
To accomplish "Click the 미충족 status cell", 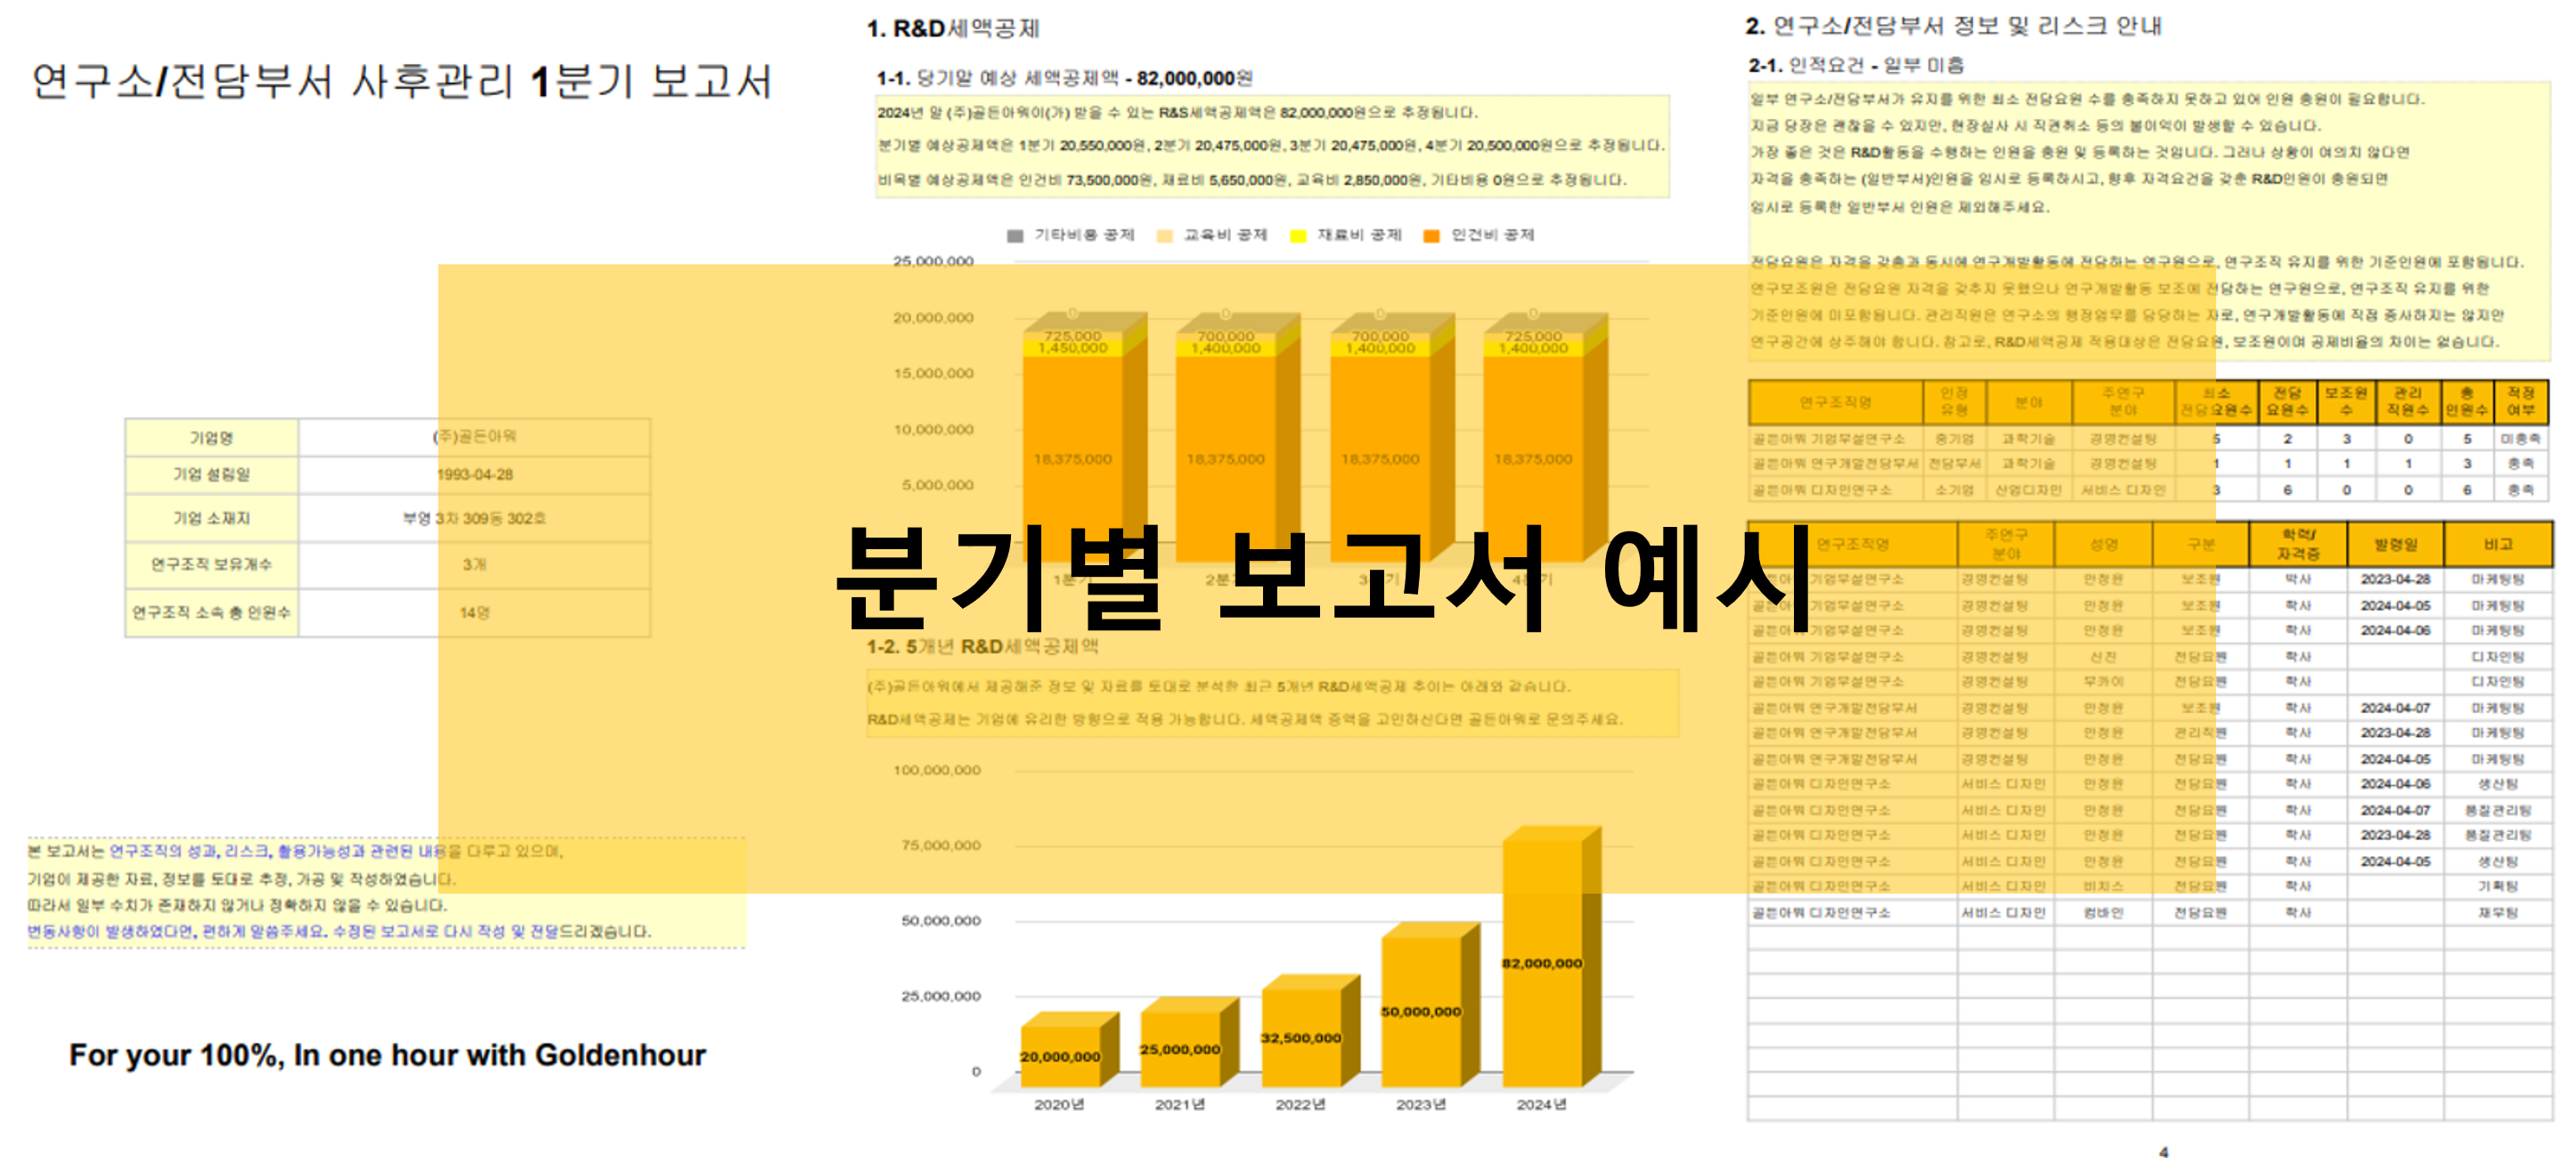I will tap(2520, 439).
